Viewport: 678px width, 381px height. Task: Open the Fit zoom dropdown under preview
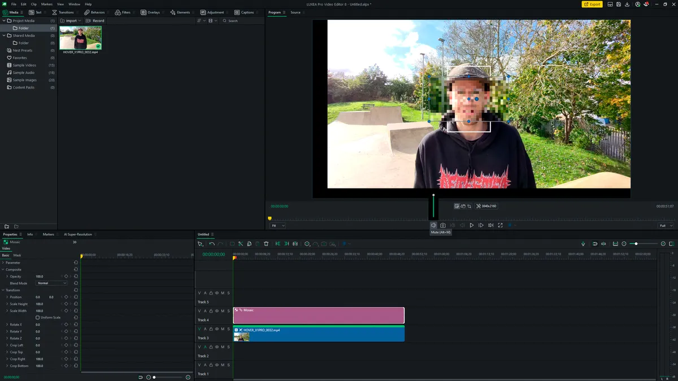pos(277,226)
